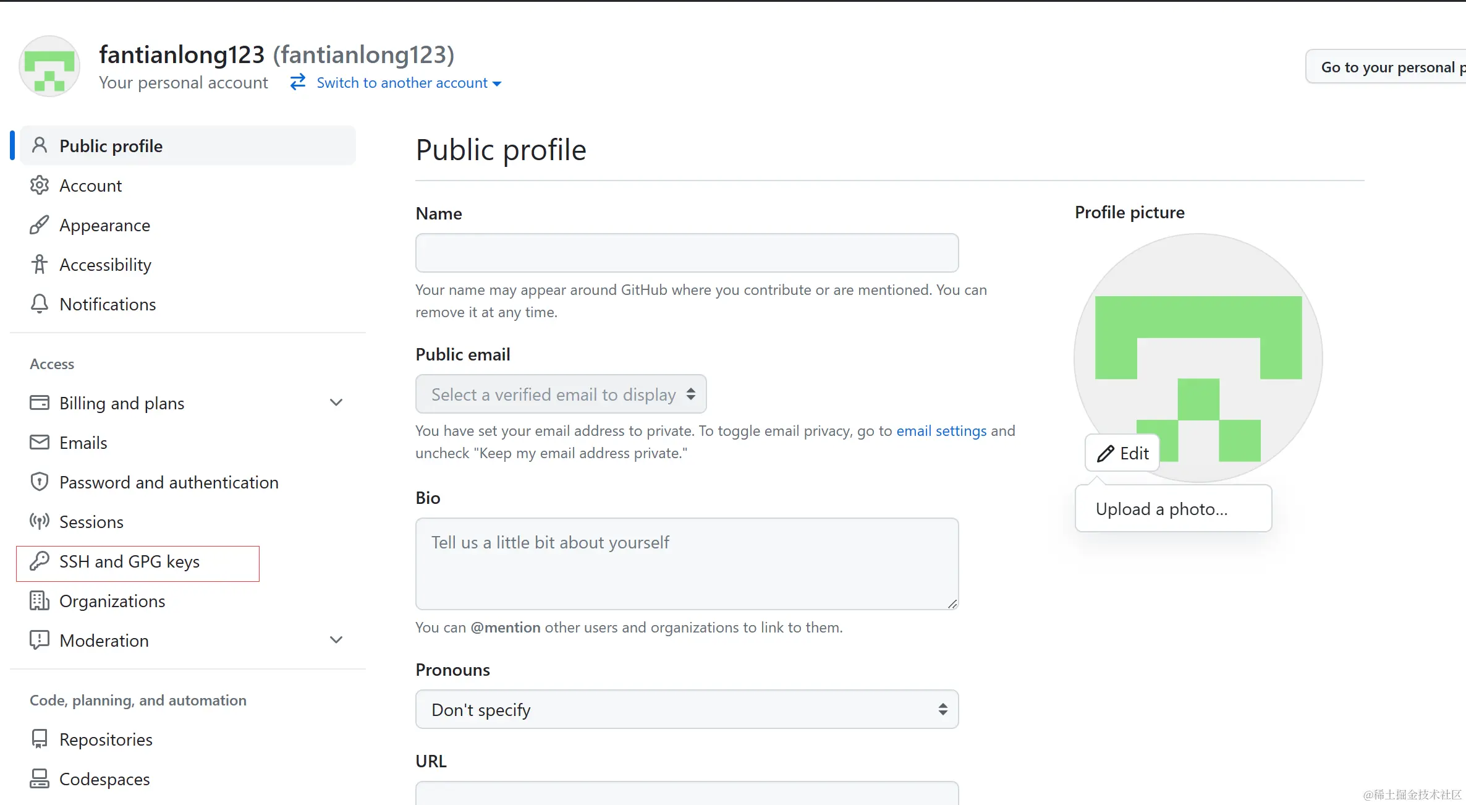The width and height of the screenshot is (1466, 805).
Task: Open the Public email select dropdown
Action: [x=561, y=394]
